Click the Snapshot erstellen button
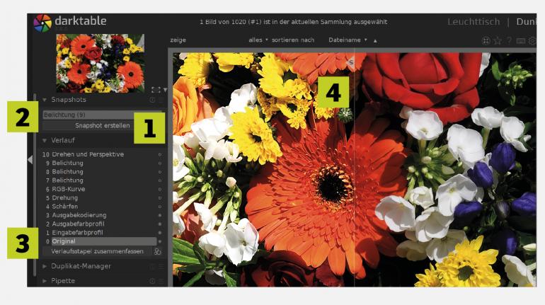This screenshot has width=545, height=305. pyautogui.click(x=102, y=126)
